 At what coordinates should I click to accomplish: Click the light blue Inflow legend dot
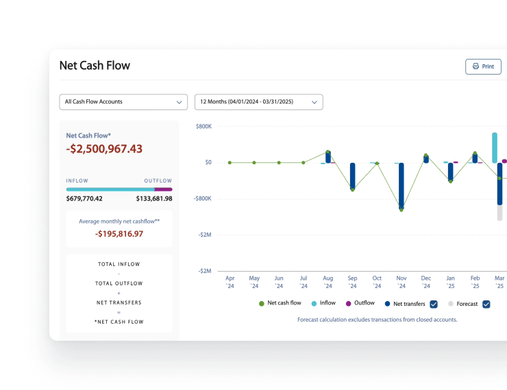click(x=314, y=304)
